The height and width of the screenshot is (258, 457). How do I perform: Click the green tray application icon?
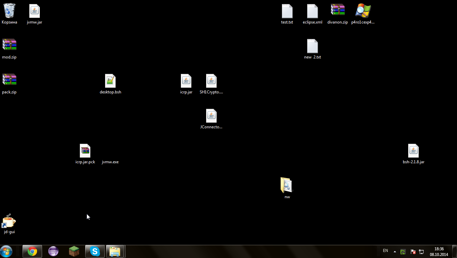pos(403,252)
